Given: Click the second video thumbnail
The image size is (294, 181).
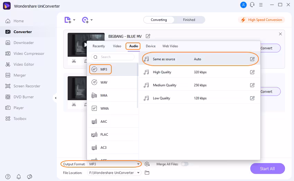Looking at the screenshot, I should pyautogui.click(x=77, y=88).
